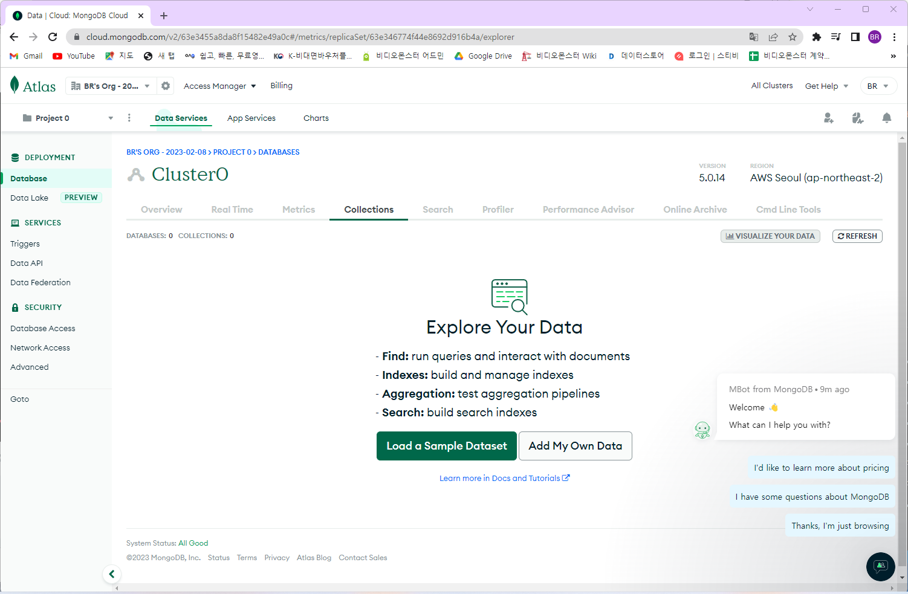
Task: Switch to Charts tab
Action: pyautogui.click(x=316, y=118)
